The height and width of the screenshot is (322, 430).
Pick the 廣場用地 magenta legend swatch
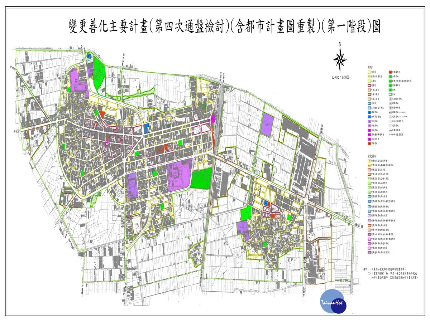[x=369, y=130]
